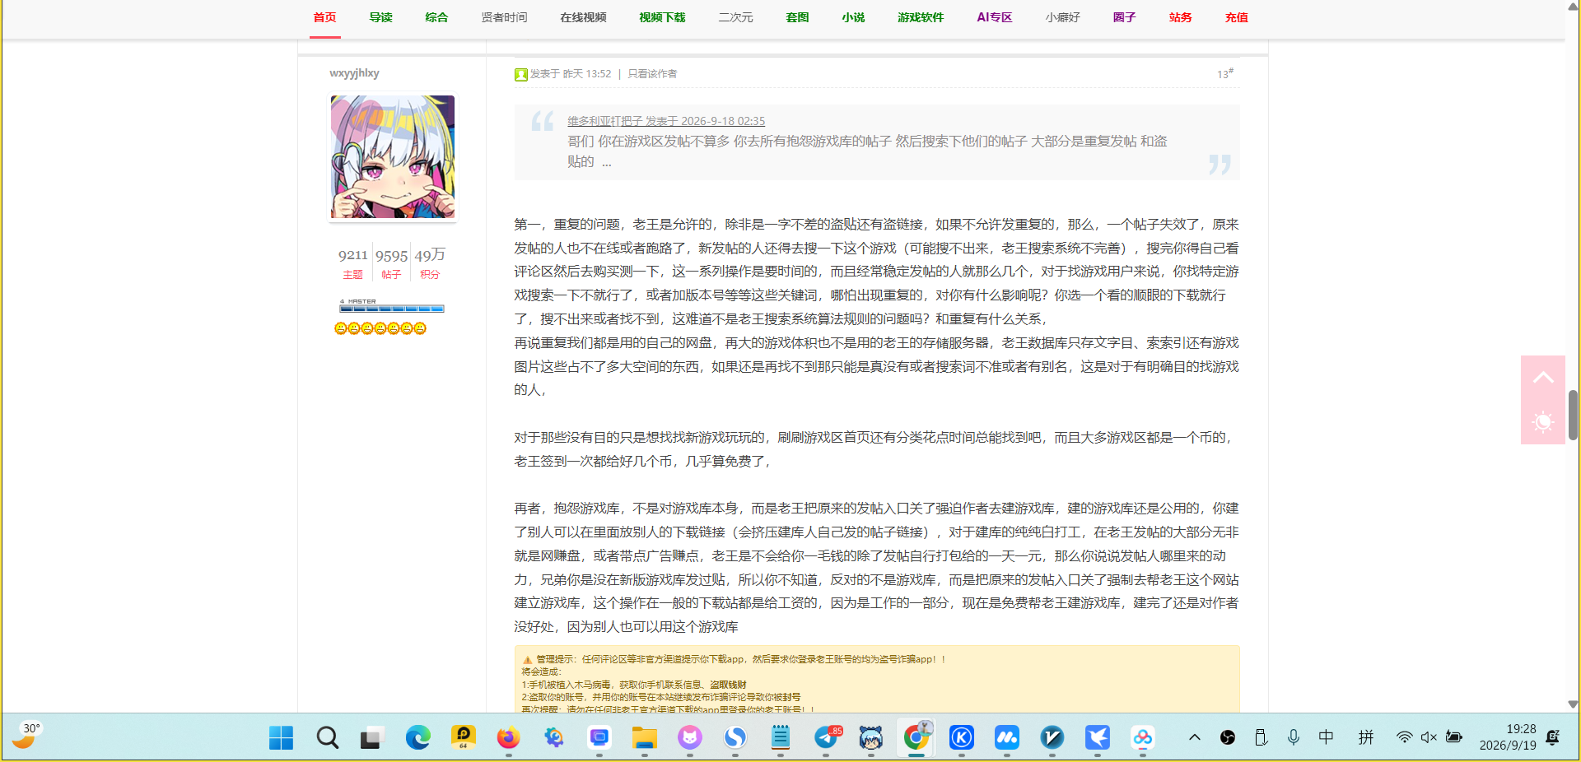Click the page vertical scrollbar thumb

click(x=1573, y=415)
